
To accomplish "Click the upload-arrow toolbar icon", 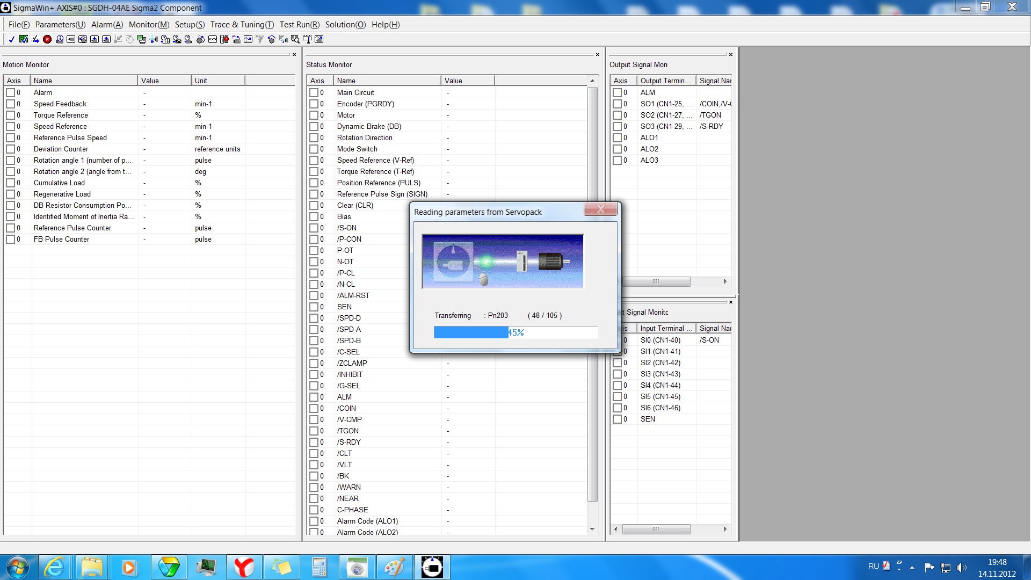I will pos(106,39).
